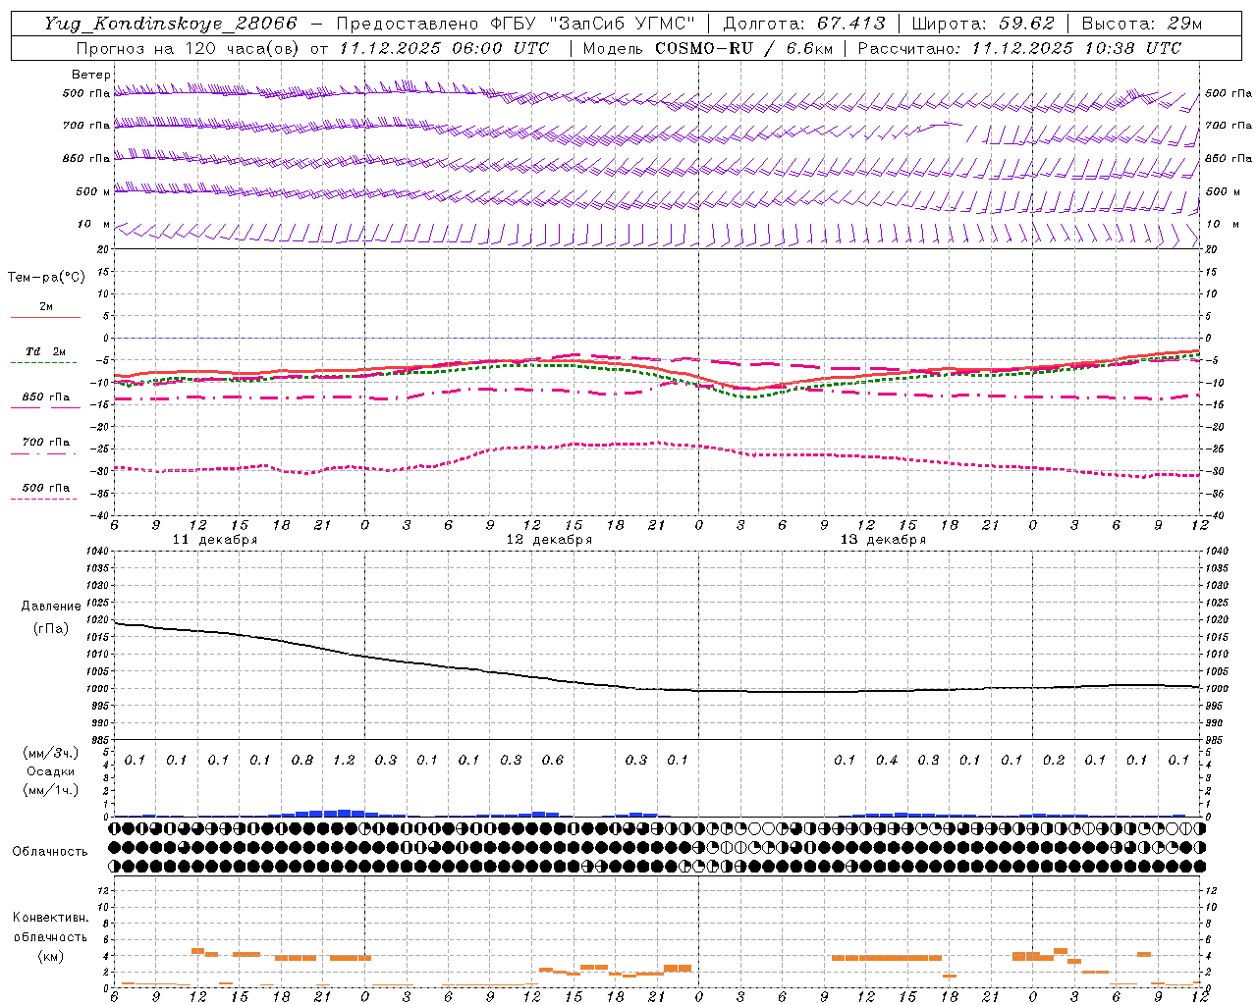The width and height of the screenshot is (1257, 1005).
Task: Click the 0.8 precipitation value
Action: click(x=302, y=761)
